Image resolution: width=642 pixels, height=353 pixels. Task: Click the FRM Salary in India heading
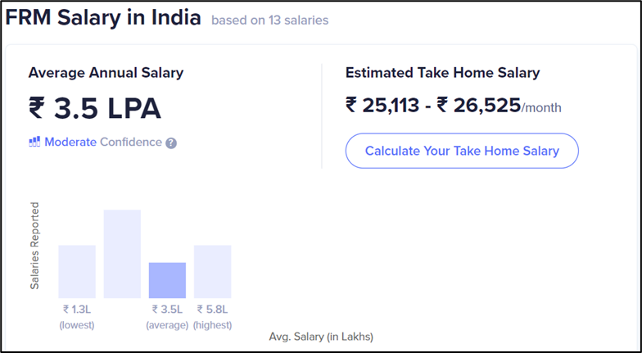[x=103, y=18]
